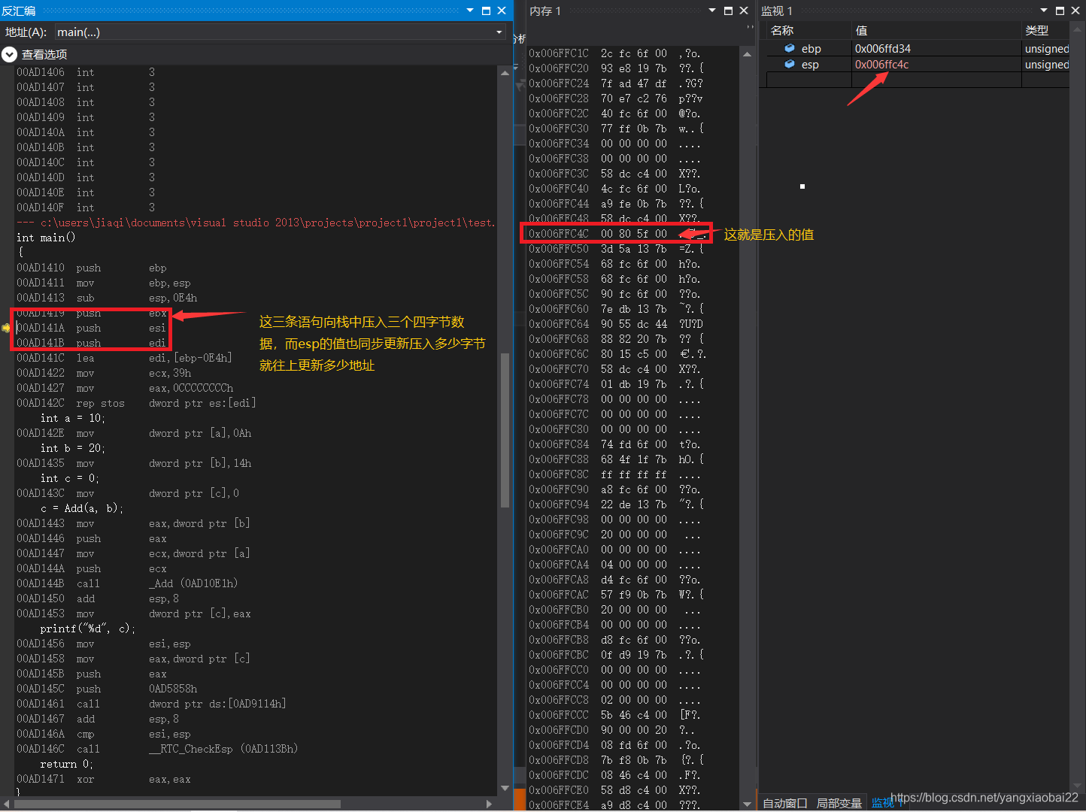
Task: Click disassembly scrollbar up arrow
Action: click(x=504, y=72)
